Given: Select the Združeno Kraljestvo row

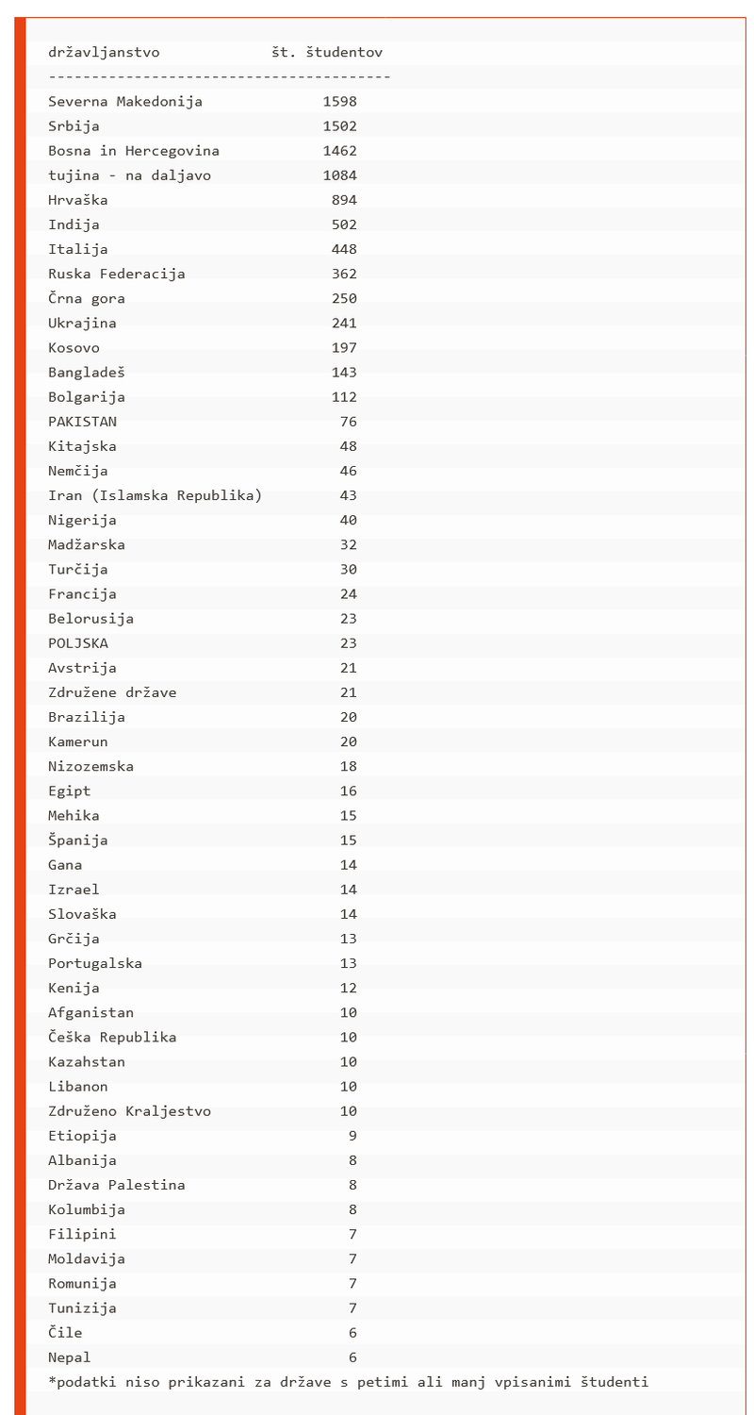Looking at the screenshot, I should click(x=129, y=1111).
